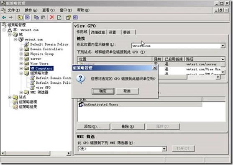Select the 作用域 tab
This screenshot has width=233, height=165.
[x=82, y=32]
